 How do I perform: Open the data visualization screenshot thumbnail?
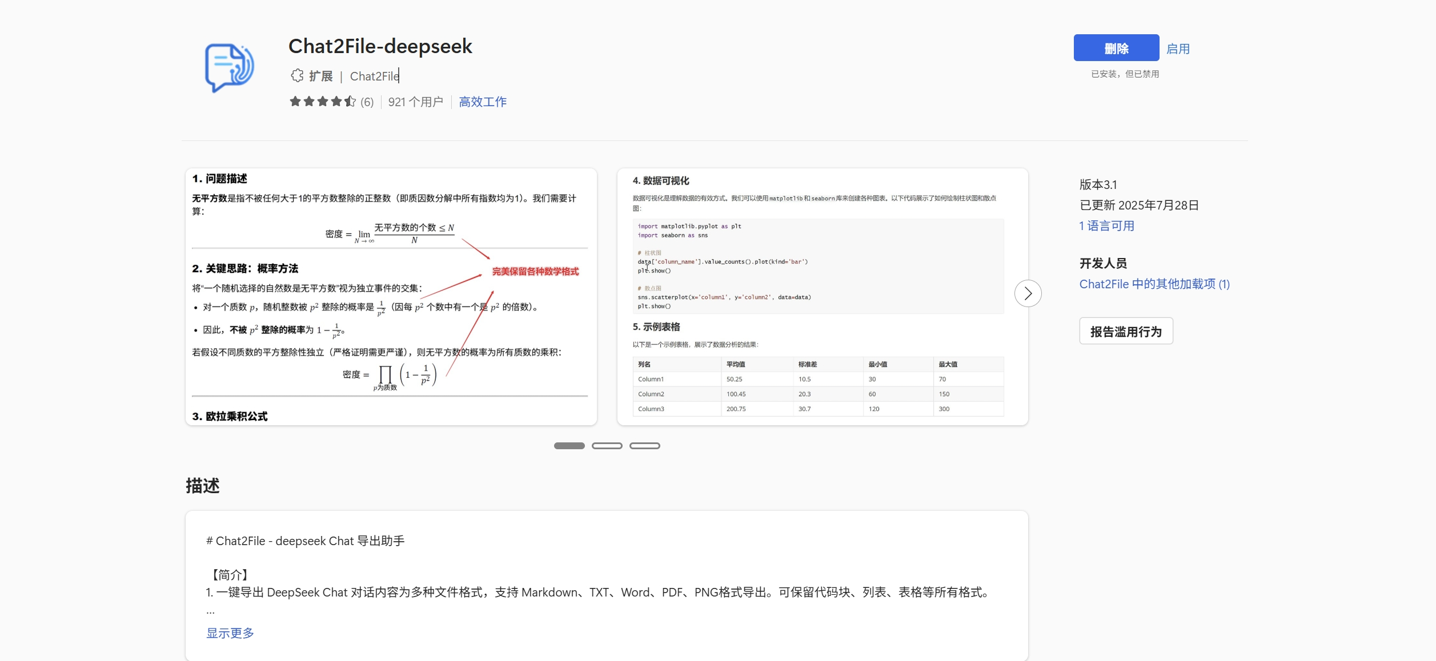[823, 297]
